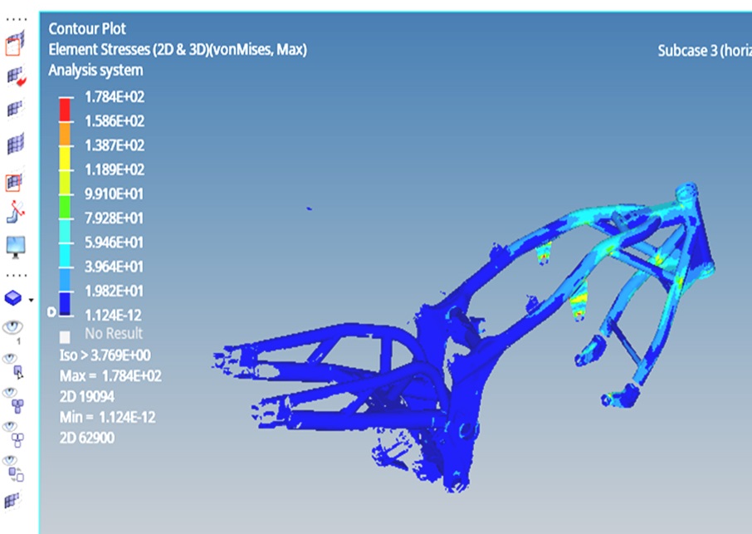The image size is (752, 534).
Task: Click the maximum legend value 1.784E+02
Action: (x=115, y=96)
